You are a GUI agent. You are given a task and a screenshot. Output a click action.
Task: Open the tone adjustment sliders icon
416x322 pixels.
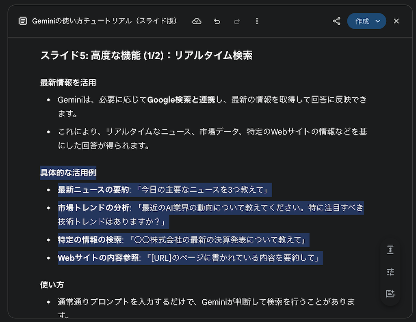tap(390, 272)
